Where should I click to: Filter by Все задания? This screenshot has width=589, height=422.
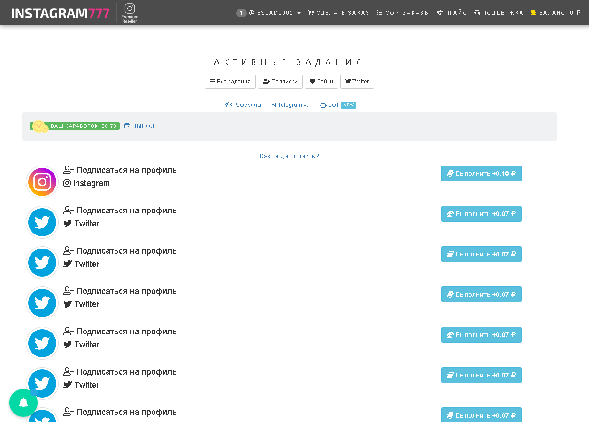point(230,82)
